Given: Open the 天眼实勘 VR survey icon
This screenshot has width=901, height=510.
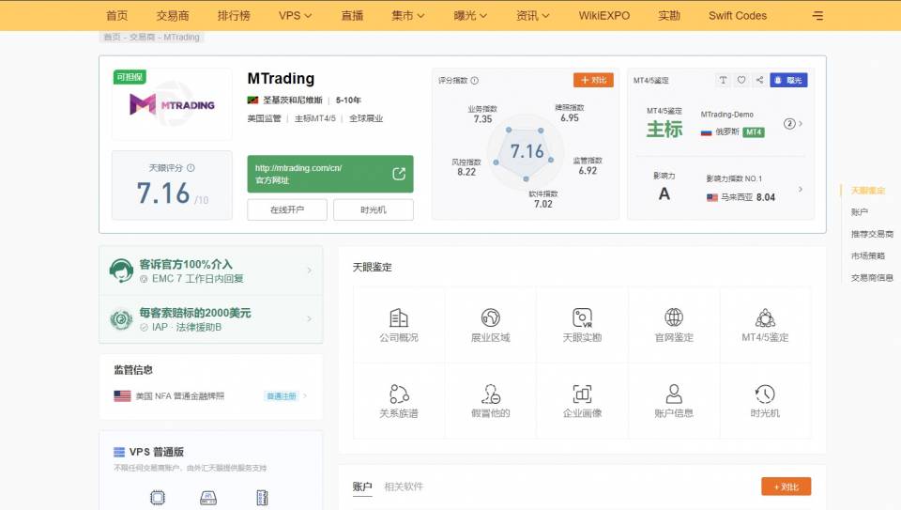Looking at the screenshot, I should (x=582, y=317).
